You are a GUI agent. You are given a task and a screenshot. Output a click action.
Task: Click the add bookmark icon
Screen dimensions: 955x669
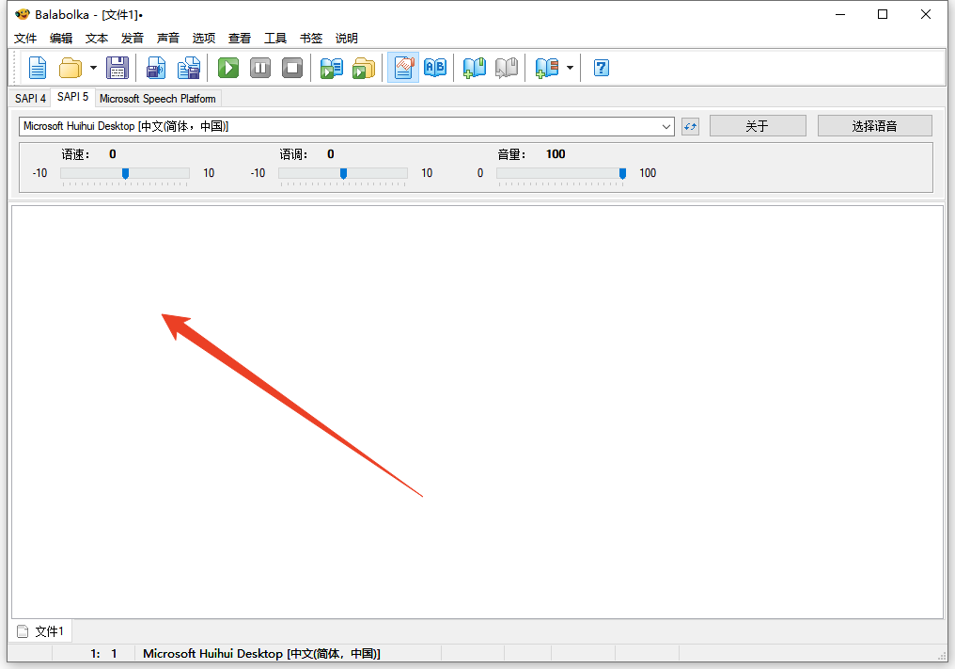[x=475, y=68]
